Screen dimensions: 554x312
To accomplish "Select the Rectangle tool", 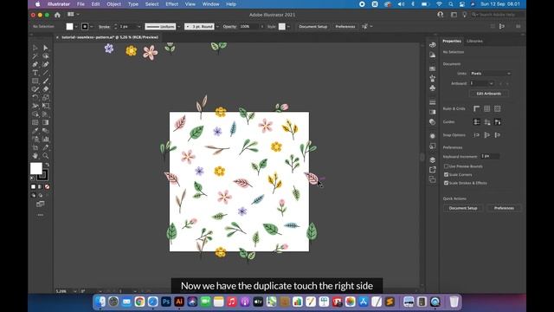I will click(35, 81).
